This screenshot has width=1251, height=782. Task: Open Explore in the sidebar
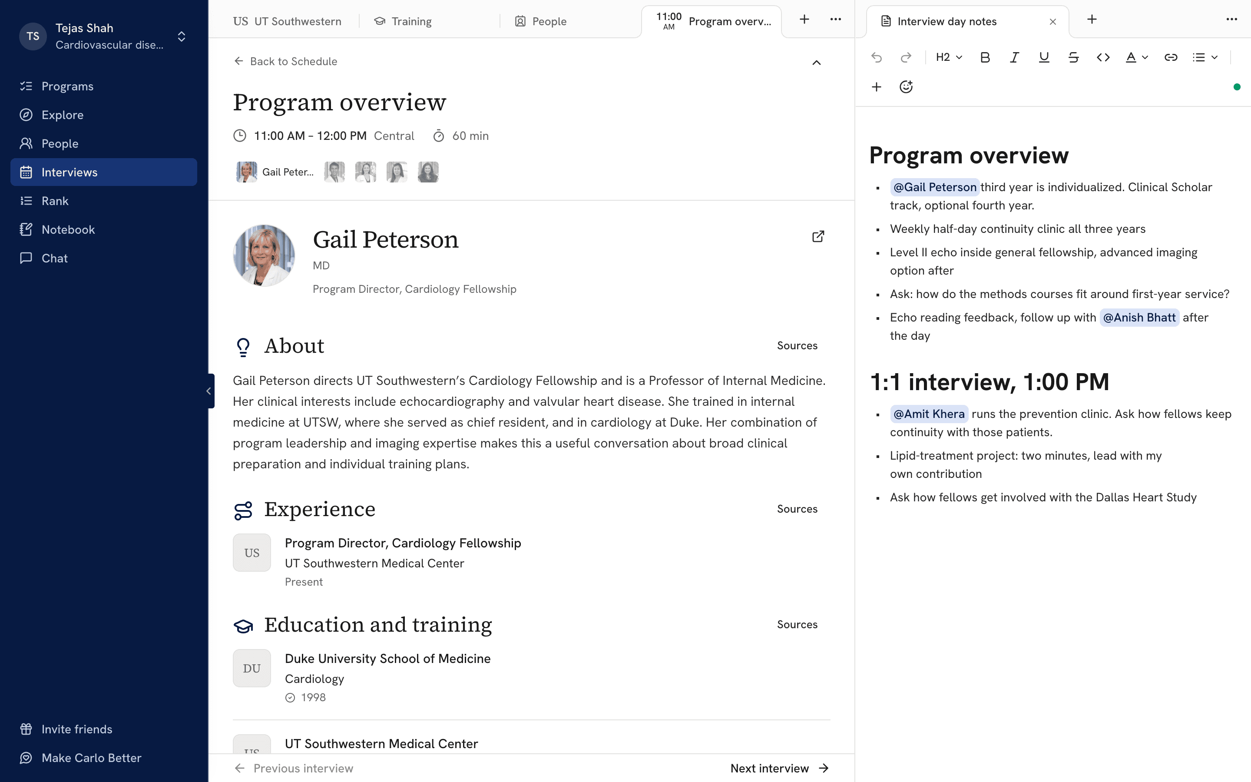pyautogui.click(x=103, y=115)
